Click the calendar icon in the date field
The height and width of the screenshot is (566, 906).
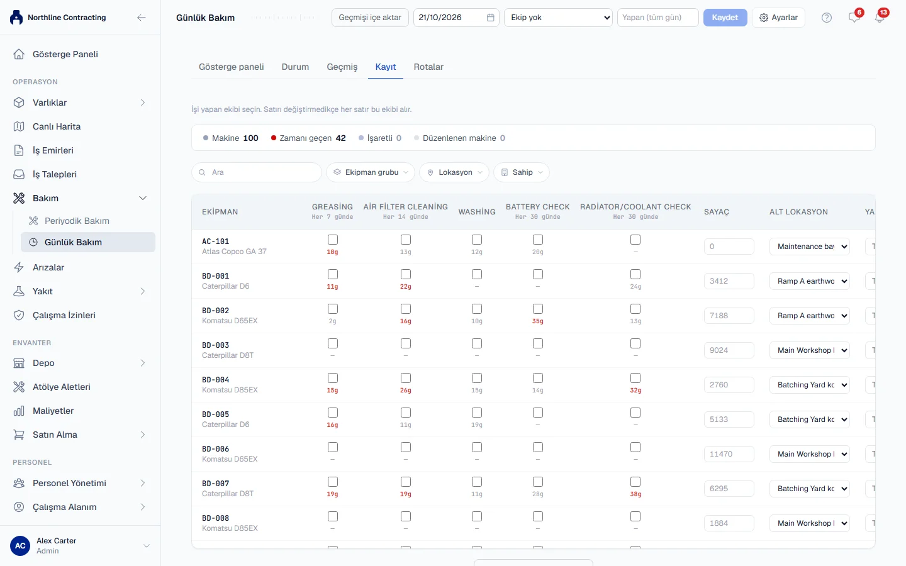(491, 18)
